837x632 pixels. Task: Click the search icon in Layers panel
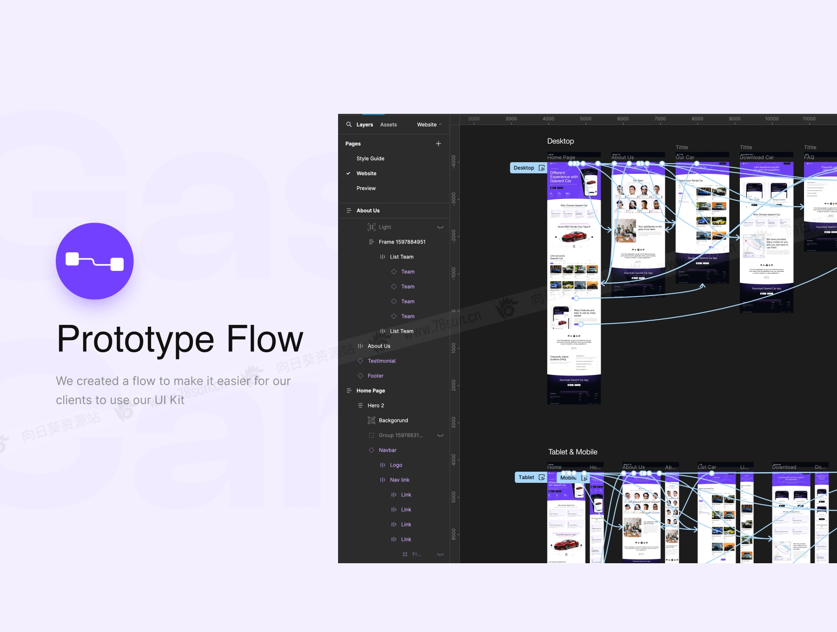pyautogui.click(x=349, y=125)
